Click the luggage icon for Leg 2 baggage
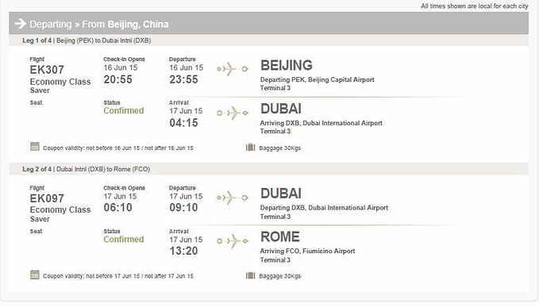Viewport: 539px width, 307px height. click(251, 275)
